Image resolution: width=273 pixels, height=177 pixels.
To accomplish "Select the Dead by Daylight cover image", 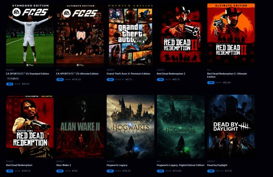I will pos(231,127).
